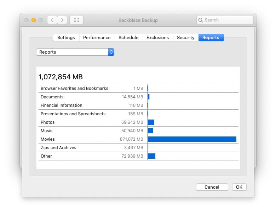Image resolution: width=276 pixels, height=207 pixels.
Task: Click the magnifying glass search icon
Action: click(x=201, y=20)
